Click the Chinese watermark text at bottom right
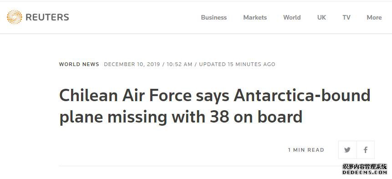Viewport: 392px width, 179px height. coord(365,167)
